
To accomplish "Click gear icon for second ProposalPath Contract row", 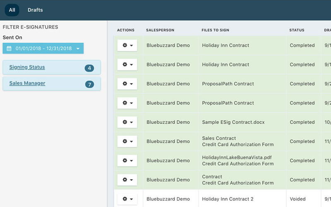I will 127,103.
